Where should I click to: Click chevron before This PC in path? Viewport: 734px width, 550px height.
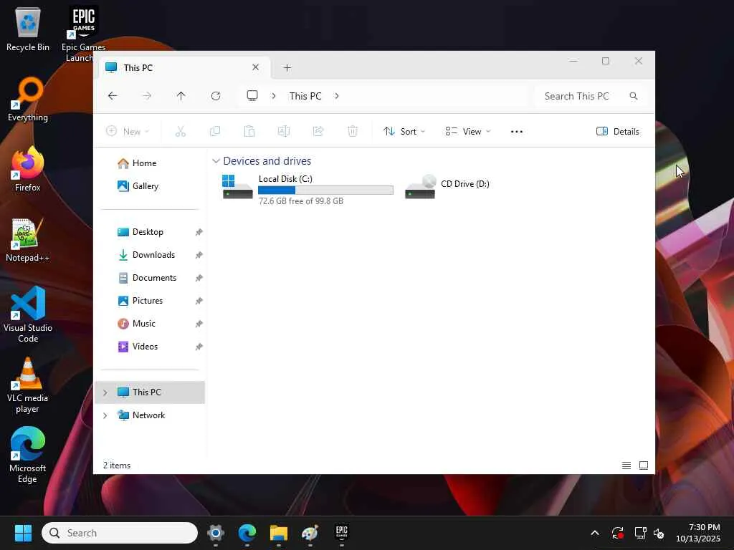[x=274, y=96]
